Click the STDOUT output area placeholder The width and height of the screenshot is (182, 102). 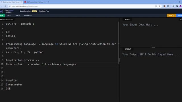pos(150,54)
